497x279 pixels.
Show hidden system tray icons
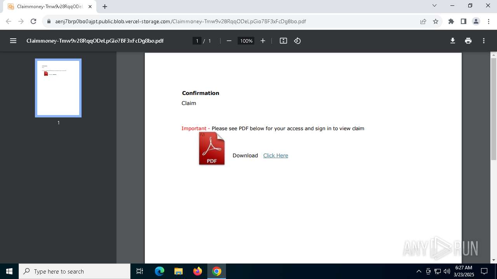pyautogui.click(x=419, y=271)
